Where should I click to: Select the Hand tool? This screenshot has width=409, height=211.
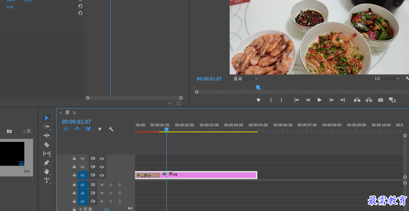47,171
